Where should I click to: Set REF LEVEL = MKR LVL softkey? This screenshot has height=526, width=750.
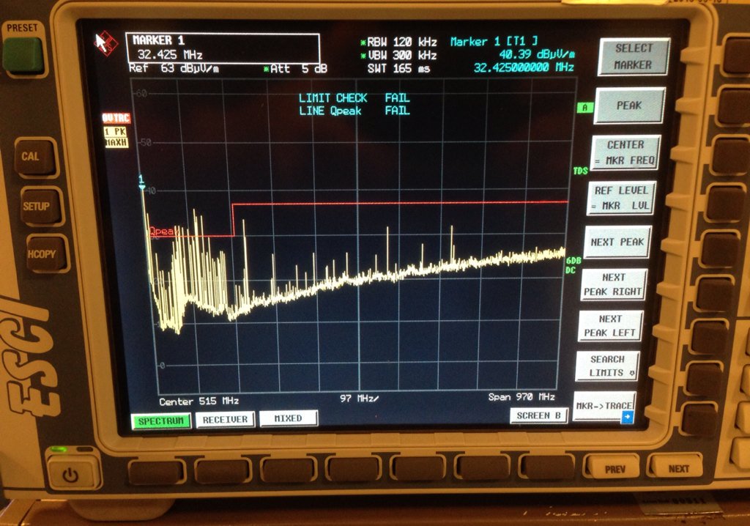click(x=621, y=198)
